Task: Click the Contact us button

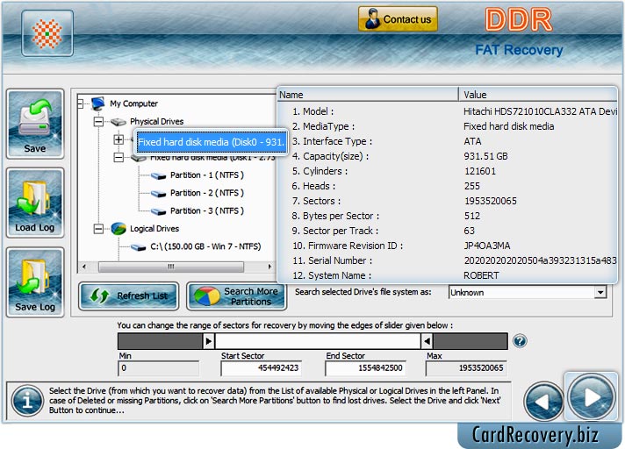Action: (398, 19)
